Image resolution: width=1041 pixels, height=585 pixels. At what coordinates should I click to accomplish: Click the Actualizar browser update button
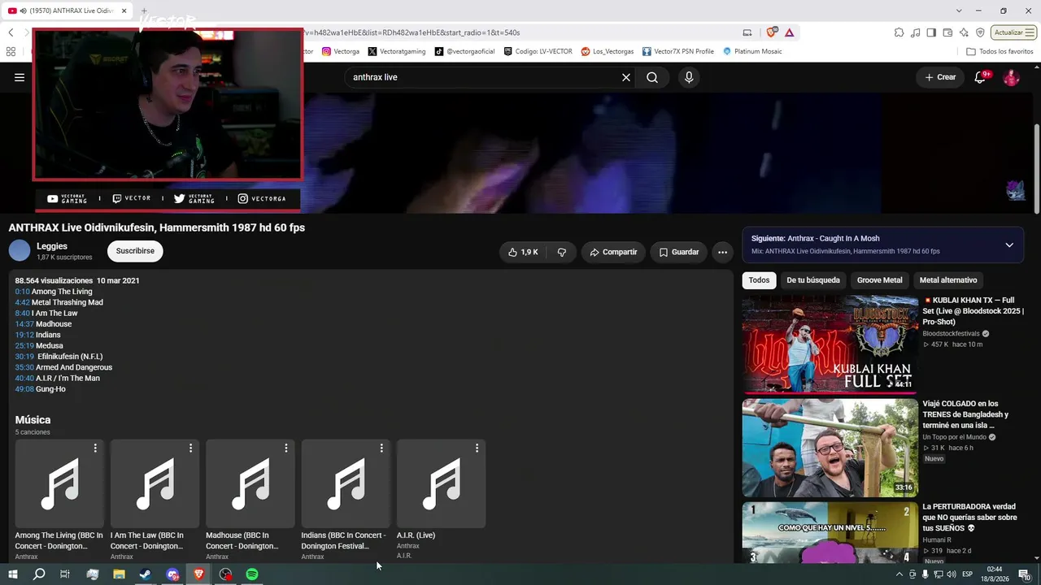coord(1013,32)
